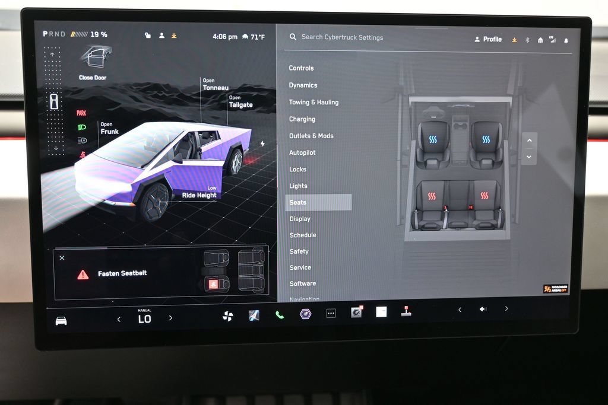Toggle rear left seat heater

(432, 196)
